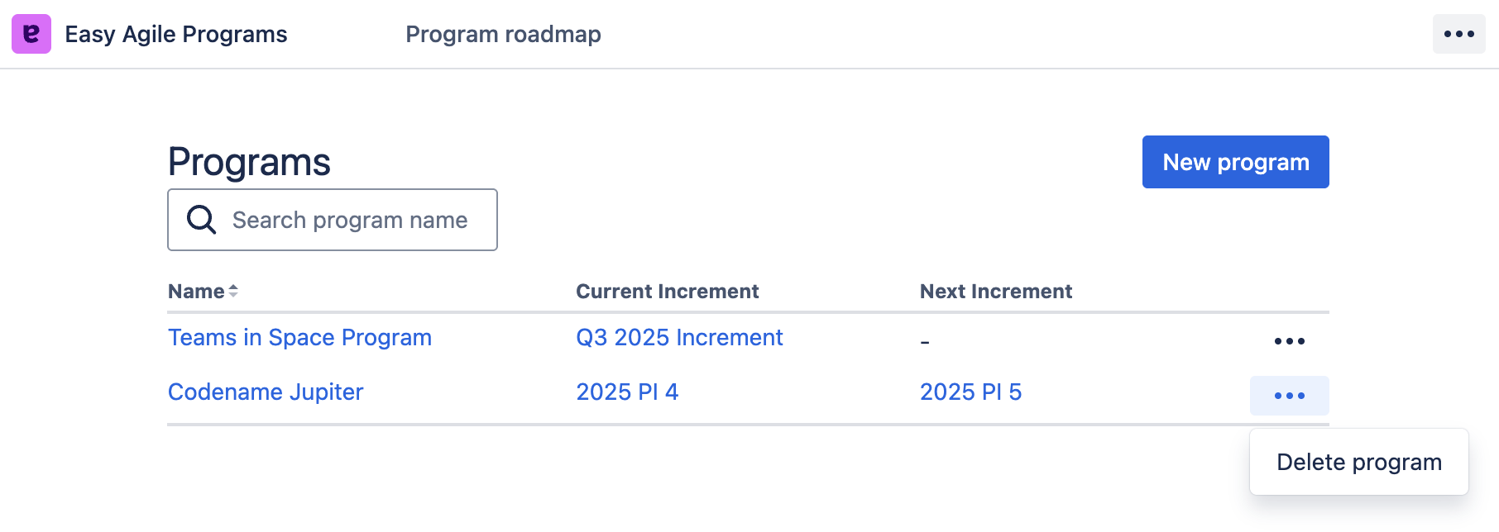Click the New program button
The image size is (1499, 532).
pyautogui.click(x=1235, y=162)
